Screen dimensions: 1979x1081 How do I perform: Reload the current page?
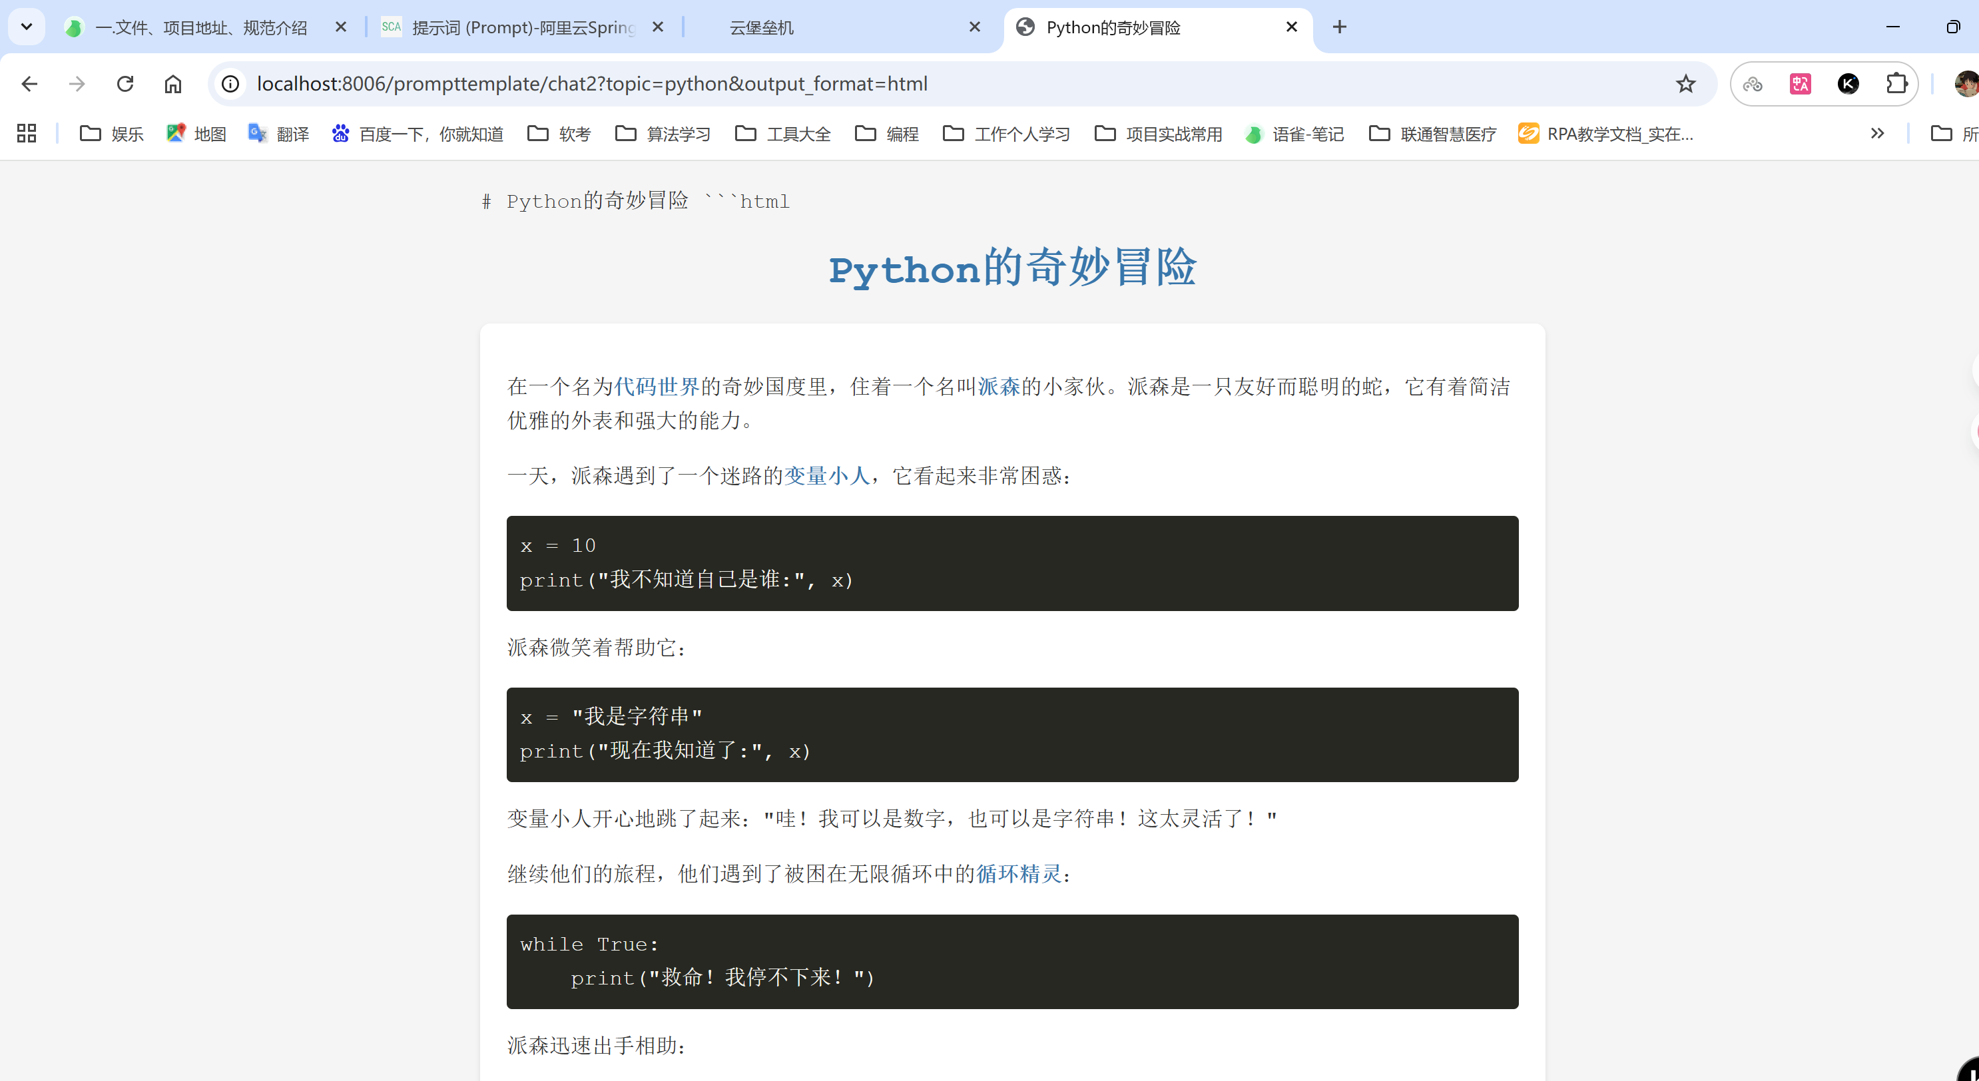125,84
